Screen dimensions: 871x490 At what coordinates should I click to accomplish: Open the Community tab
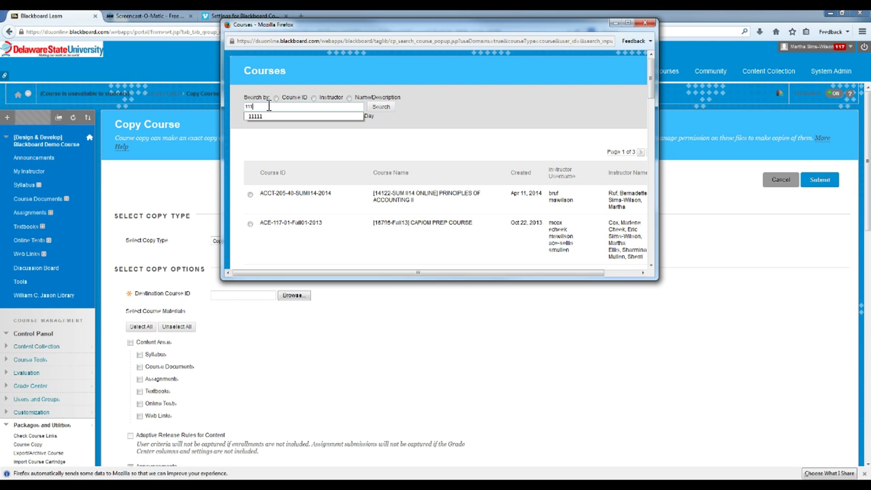pyautogui.click(x=711, y=71)
